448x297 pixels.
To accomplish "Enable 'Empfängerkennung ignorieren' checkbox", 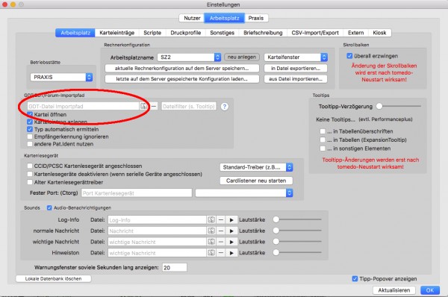I will point(30,137).
